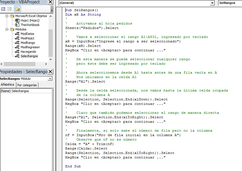The image size is (242, 171).
Task: Click project tree scroll up arrow
Action: (x=51, y=16)
